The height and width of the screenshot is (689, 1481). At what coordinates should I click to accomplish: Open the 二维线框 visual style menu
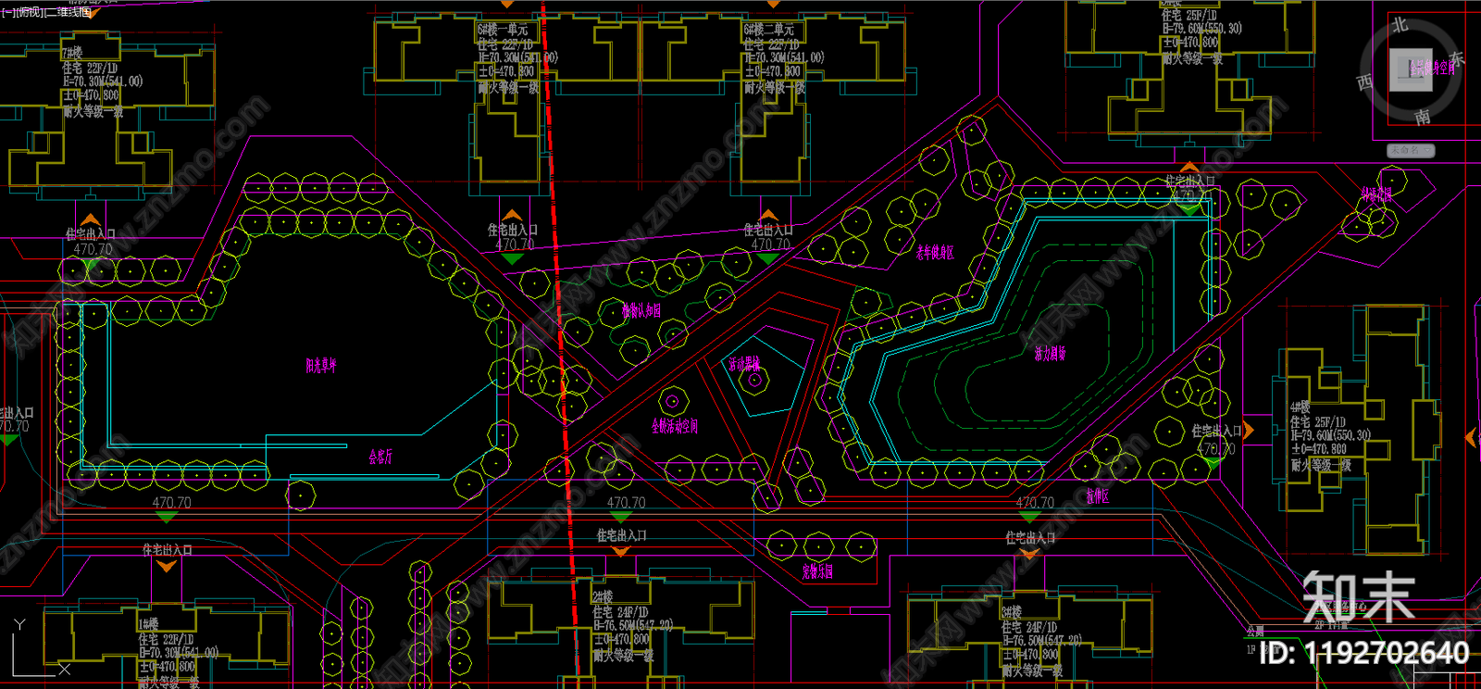coord(68,12)
